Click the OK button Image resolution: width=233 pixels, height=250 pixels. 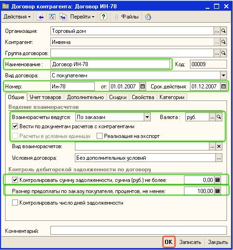click(x=169, y=242)
